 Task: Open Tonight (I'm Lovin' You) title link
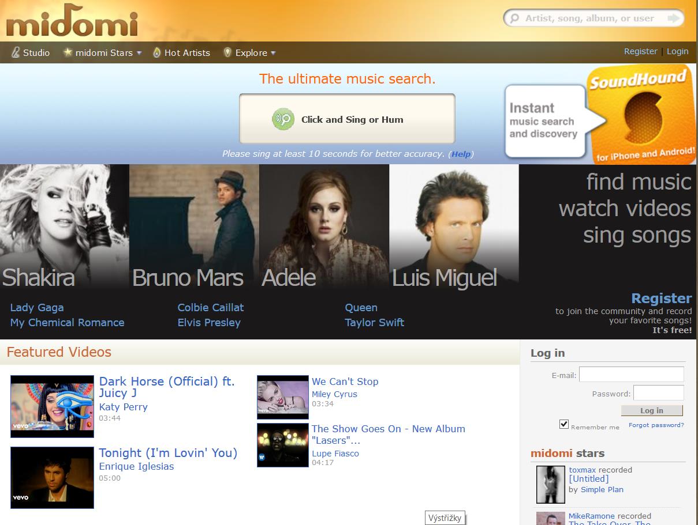tap(168, 453)
